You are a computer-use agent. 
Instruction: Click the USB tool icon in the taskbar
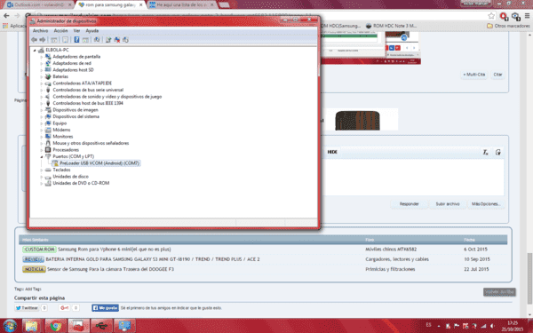point(101,326)
